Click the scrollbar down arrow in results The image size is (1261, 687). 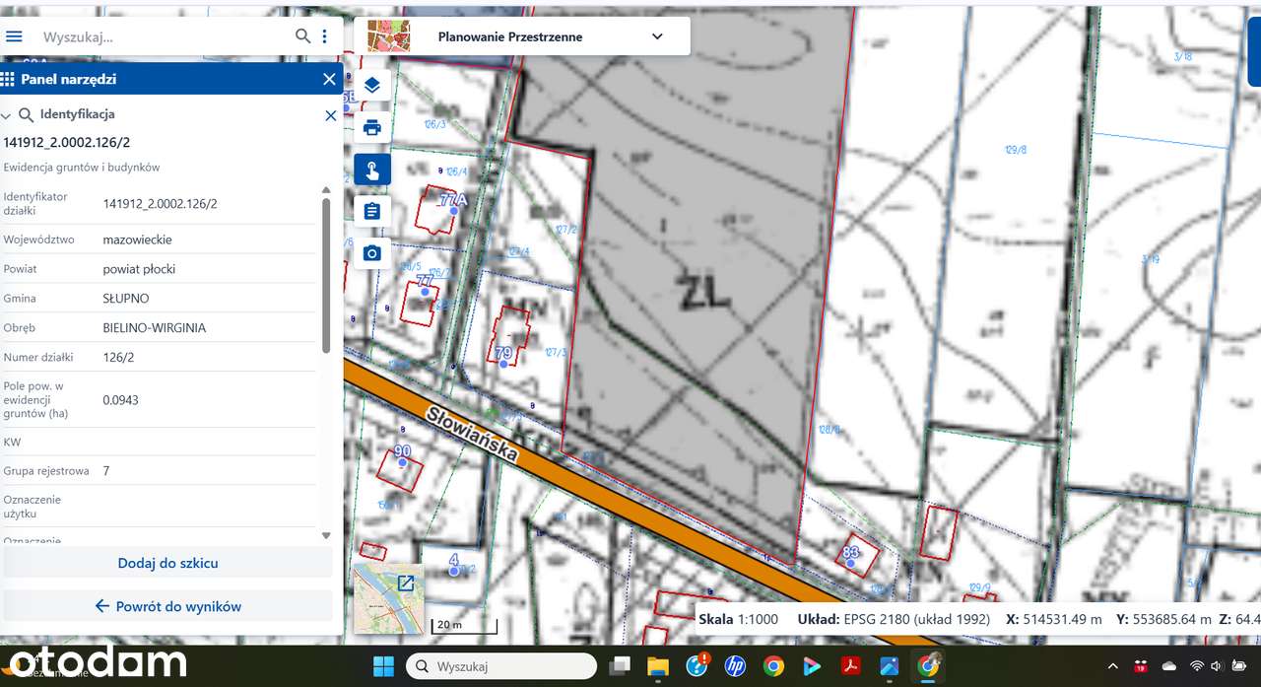coord(326,535)
